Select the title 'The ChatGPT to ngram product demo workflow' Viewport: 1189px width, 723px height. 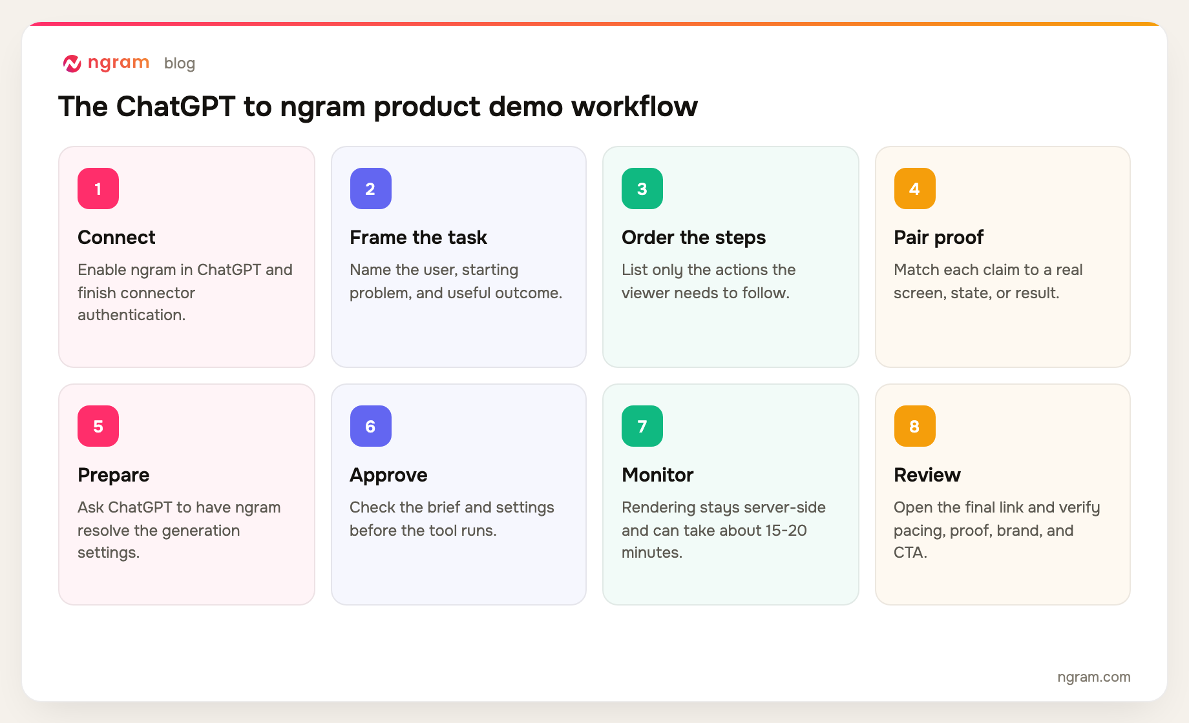click(x=378, y=107)
